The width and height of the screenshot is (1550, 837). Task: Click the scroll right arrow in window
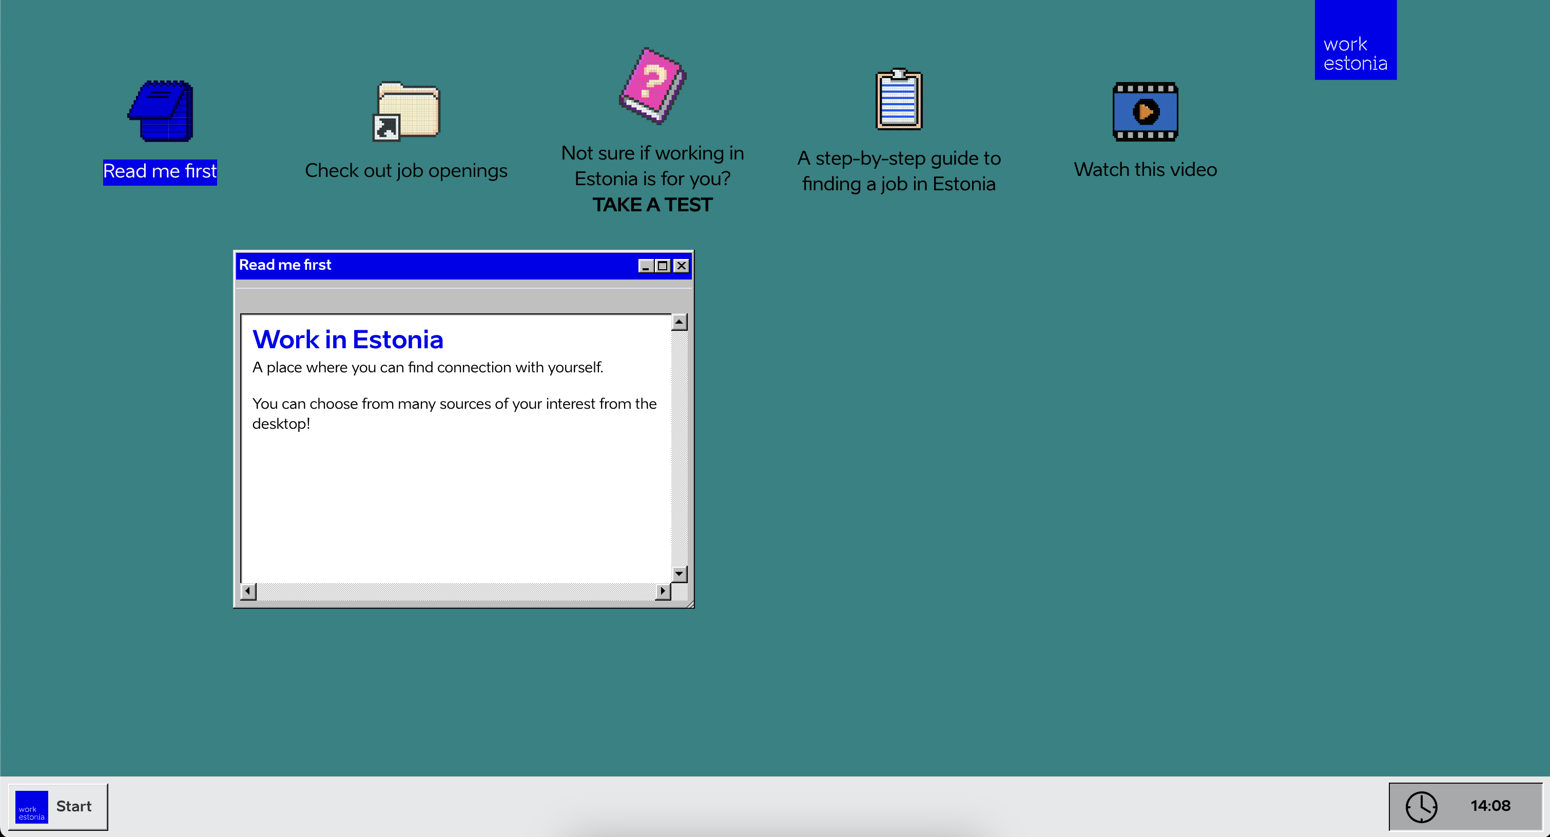tap(663, 591)
